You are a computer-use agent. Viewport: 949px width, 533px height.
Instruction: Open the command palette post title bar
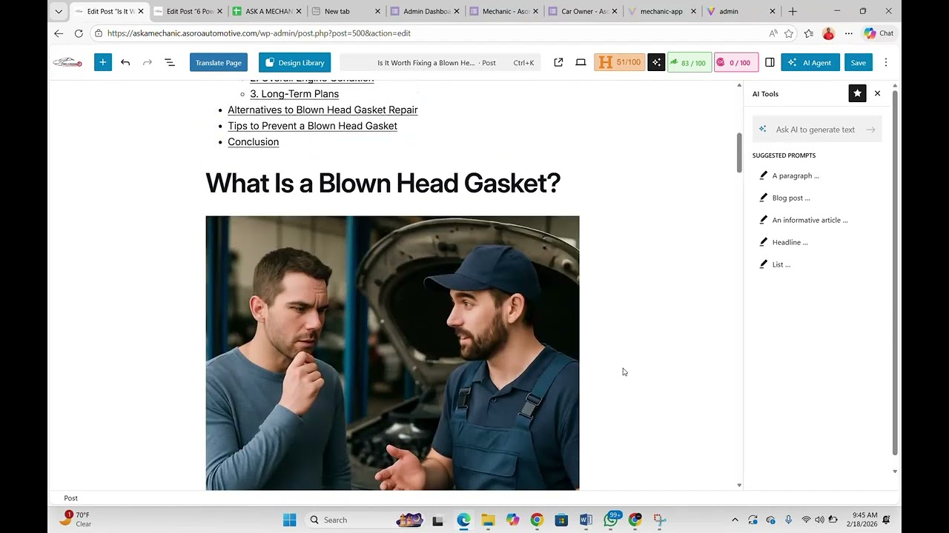point(440,63)
